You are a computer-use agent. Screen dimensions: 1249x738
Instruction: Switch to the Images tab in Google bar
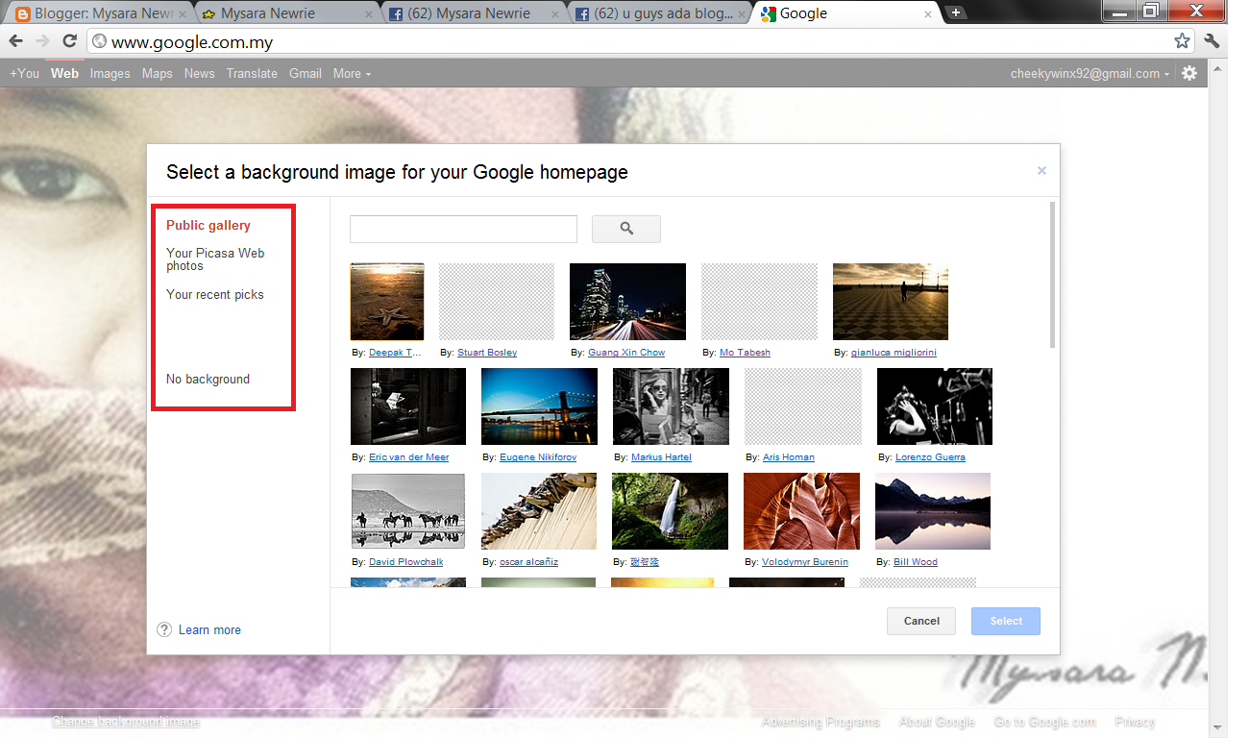coord(110,73)
